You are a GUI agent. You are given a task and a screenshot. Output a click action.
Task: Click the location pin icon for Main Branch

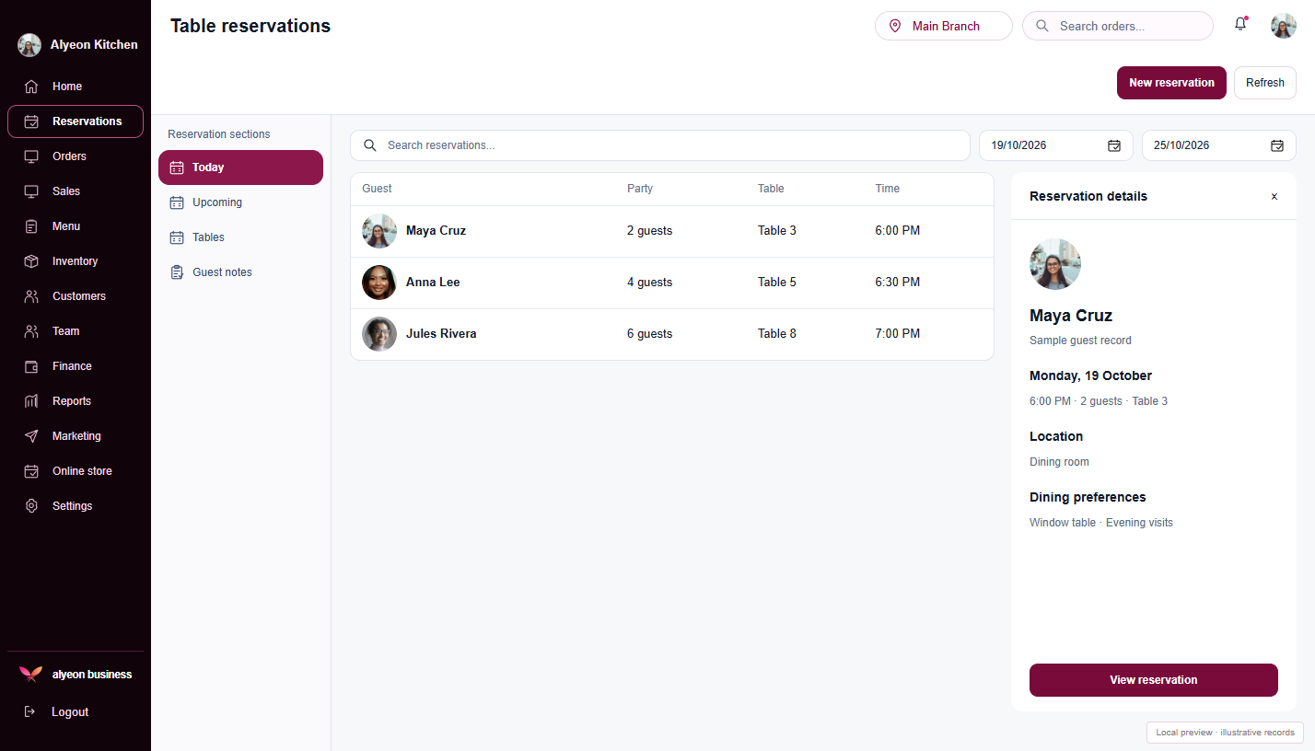[x=895, y=26]
